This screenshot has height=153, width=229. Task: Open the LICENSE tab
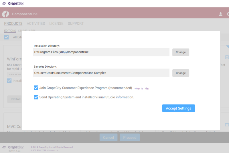click(x=56, y=23)
